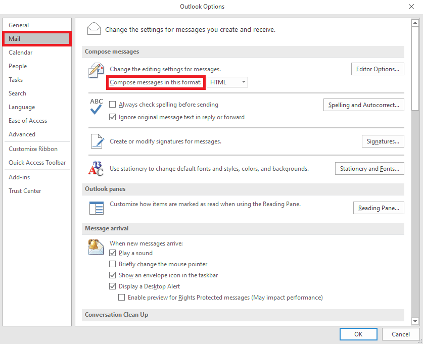Open the Add-ins category
This screenshot has height=344, width=423.
coord(37,177)
